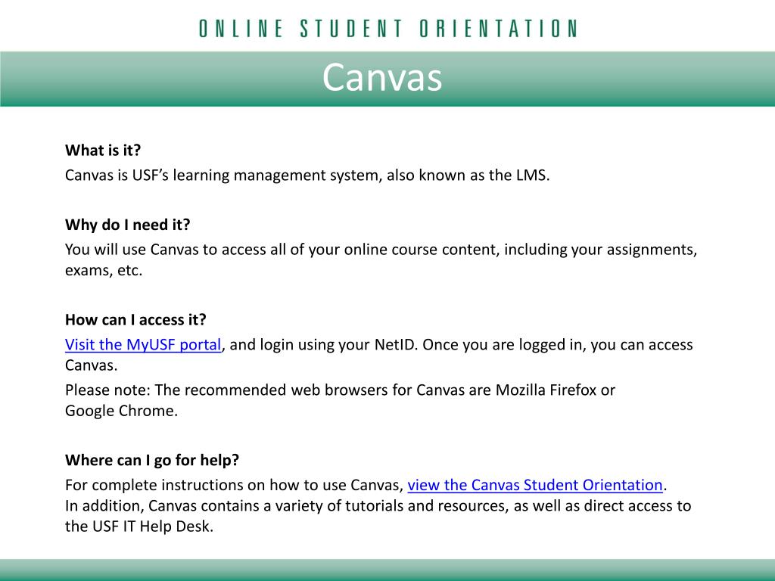Click the line starting 'You will use Canvas to access'
Image resolution: width=775 pixels, height=581 pixels.
(x=381, y=250)
